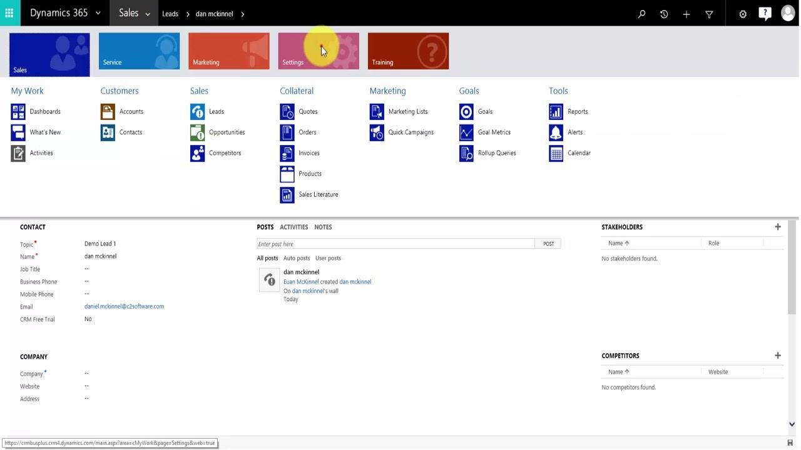The height and width of the screenshot is (450, 801).
Task: Open the Quick Campaigns icon
Action: pyautogui.click(x=377, y=132)
